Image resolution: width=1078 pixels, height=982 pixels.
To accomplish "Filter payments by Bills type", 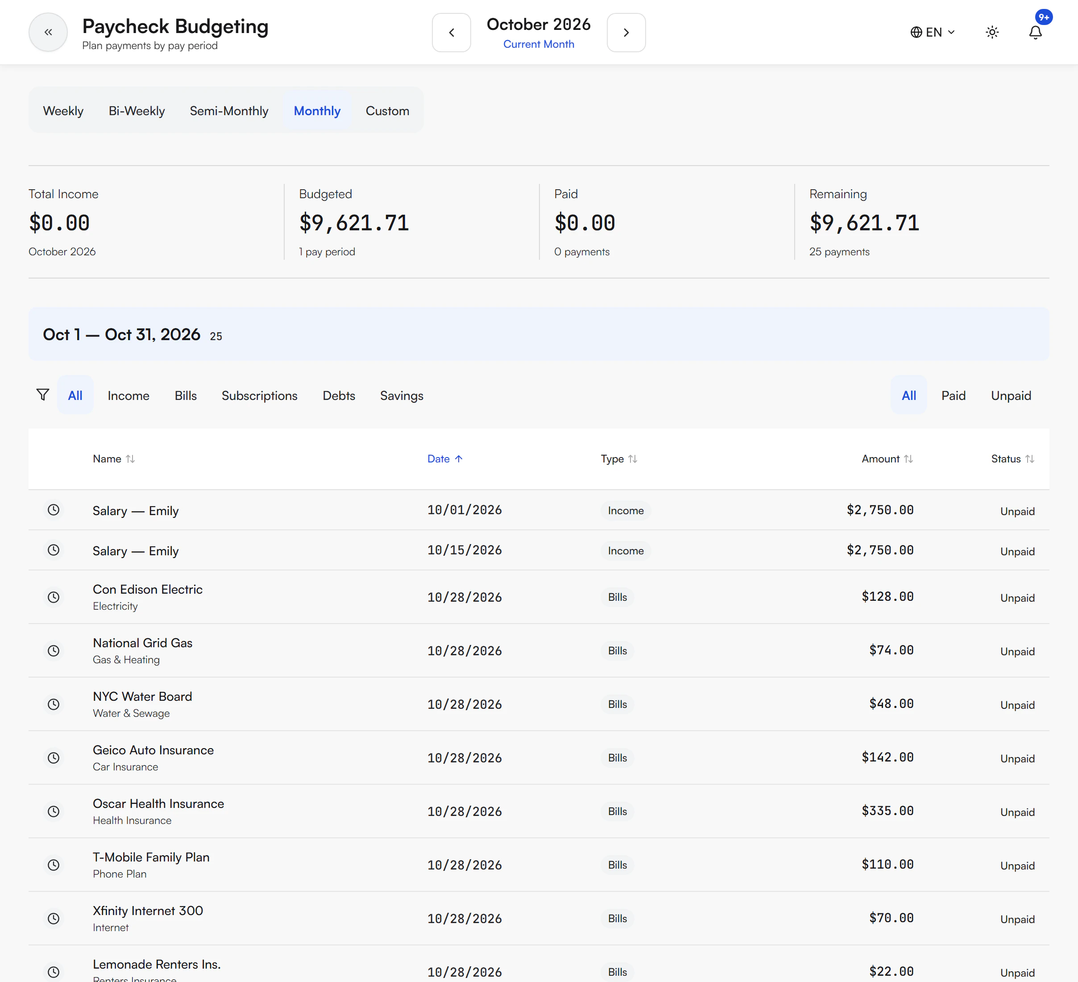I will pyautogui.click(x=186, y=395).
